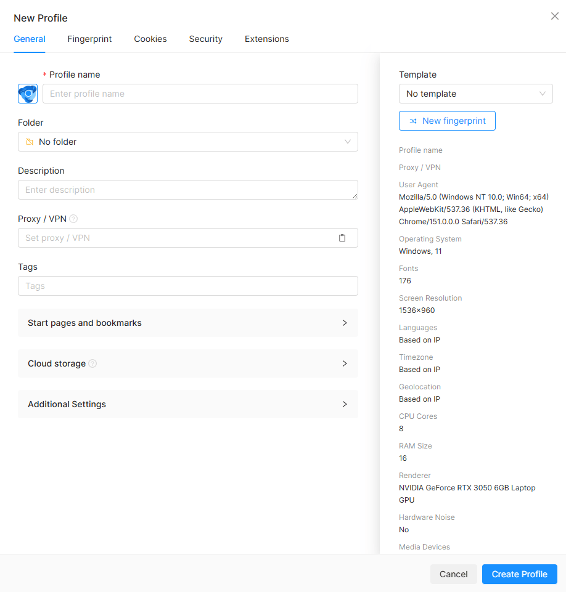Click the User Agent value text
The width and height of the screenshot is (566, 592).
coord(474,209)
